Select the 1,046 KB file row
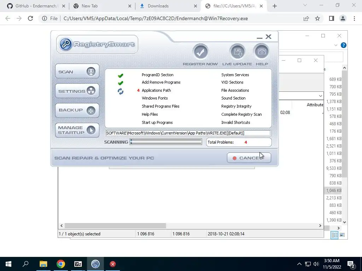This screenshot has width=362, height=271. point(333,190)
